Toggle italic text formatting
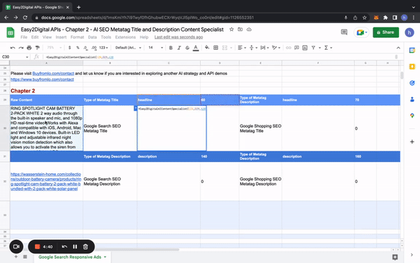The height and width of the screenshot is (263, 420). pyautogui.click(x=179, y=48)
